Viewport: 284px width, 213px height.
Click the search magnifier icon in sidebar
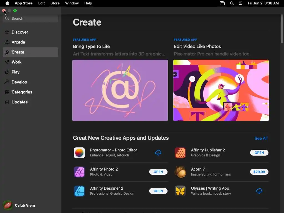7,18
